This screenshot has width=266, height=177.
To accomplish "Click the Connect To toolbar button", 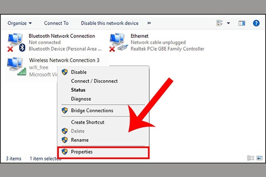I will click(56, 23).
